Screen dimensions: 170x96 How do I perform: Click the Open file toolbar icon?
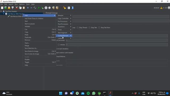pyautogui.click(x=9, y=8)
